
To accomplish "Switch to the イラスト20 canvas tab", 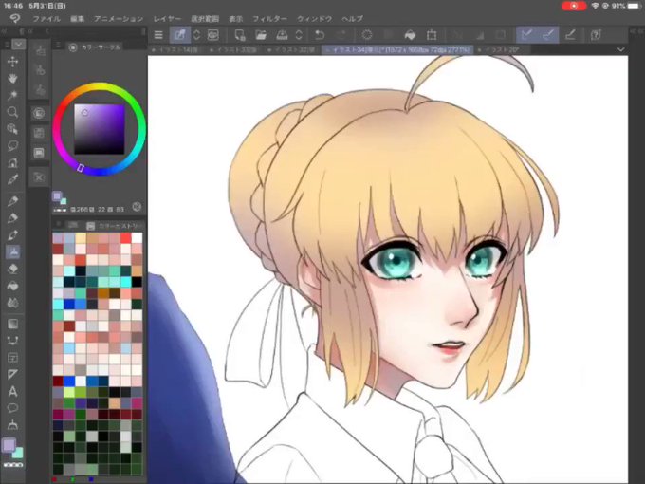I will (x=503, y=49).
